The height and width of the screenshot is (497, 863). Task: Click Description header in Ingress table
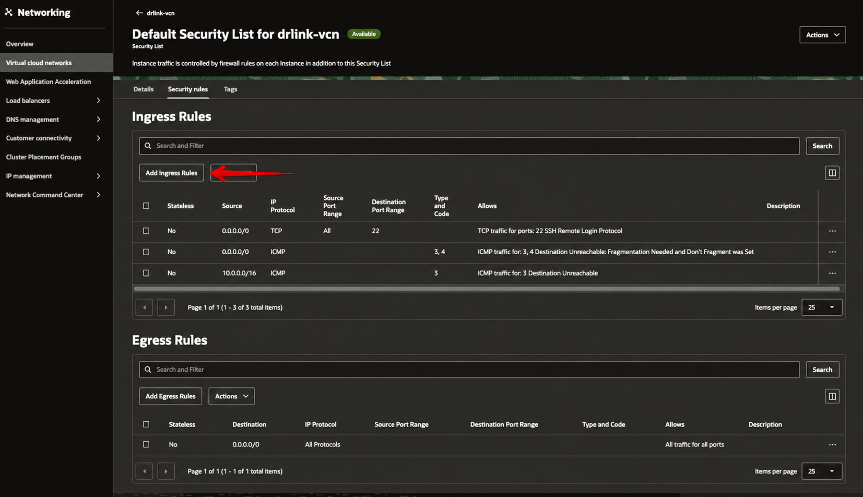783,206
